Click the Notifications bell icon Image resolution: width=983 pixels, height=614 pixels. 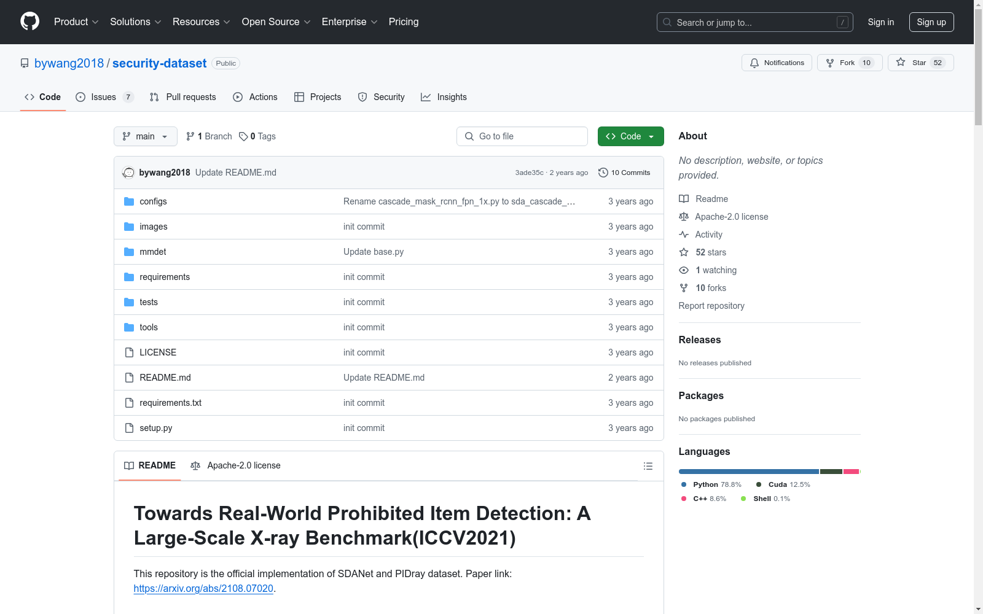point(754,63)
